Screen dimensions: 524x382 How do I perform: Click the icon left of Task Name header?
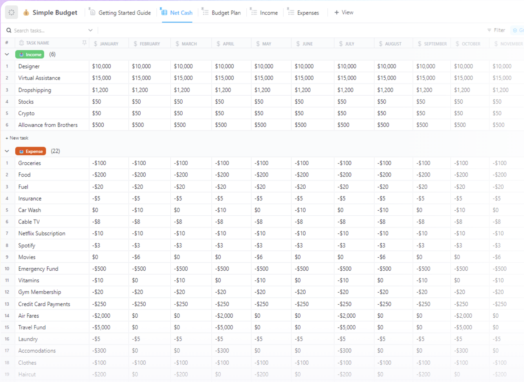22,43
